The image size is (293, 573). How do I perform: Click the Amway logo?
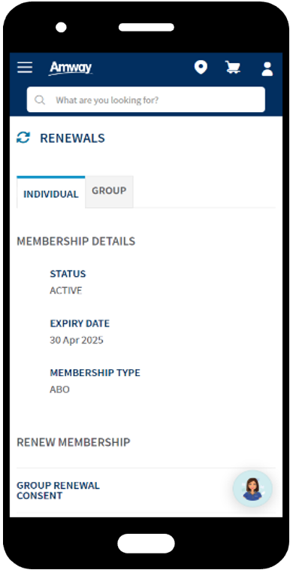(x=71, y=68)
